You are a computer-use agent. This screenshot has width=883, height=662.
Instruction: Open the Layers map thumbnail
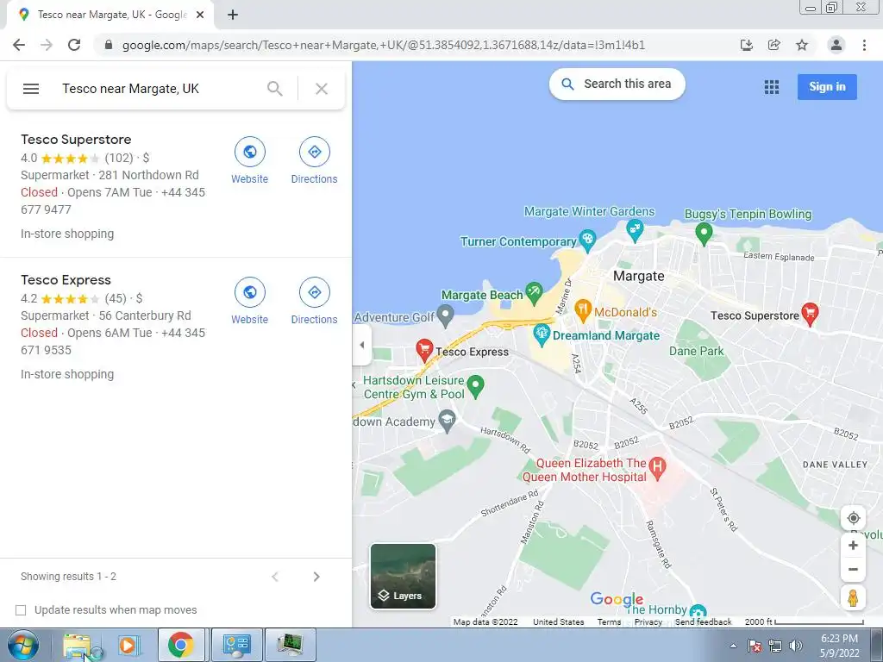click(x=403, y=576)
